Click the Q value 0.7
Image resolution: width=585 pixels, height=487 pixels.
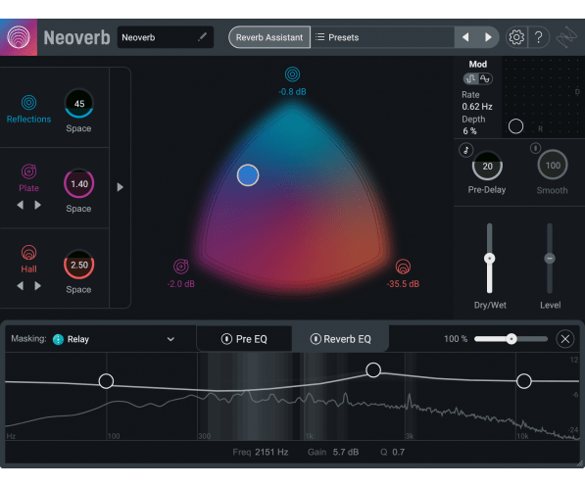point(398,452)
